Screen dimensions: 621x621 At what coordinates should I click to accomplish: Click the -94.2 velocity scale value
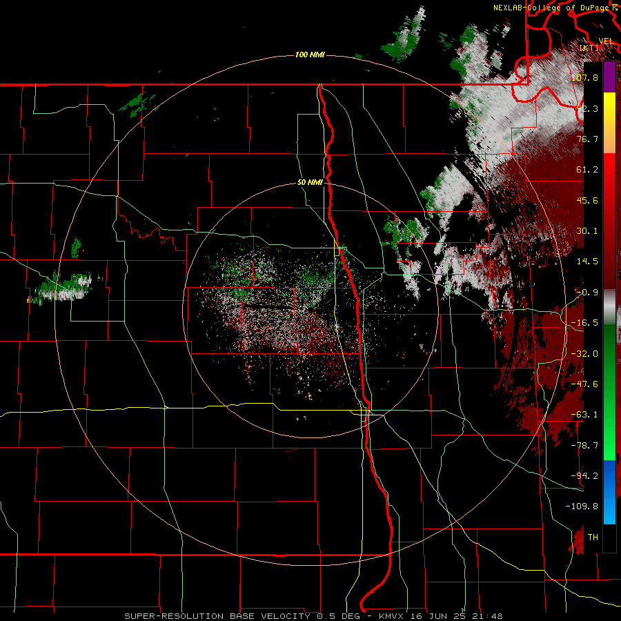[584, 476]
